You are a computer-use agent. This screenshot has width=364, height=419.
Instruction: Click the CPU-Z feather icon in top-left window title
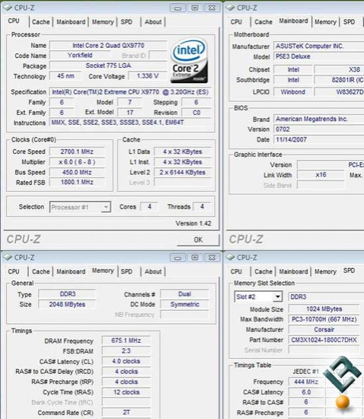click(x=8, y=8)
